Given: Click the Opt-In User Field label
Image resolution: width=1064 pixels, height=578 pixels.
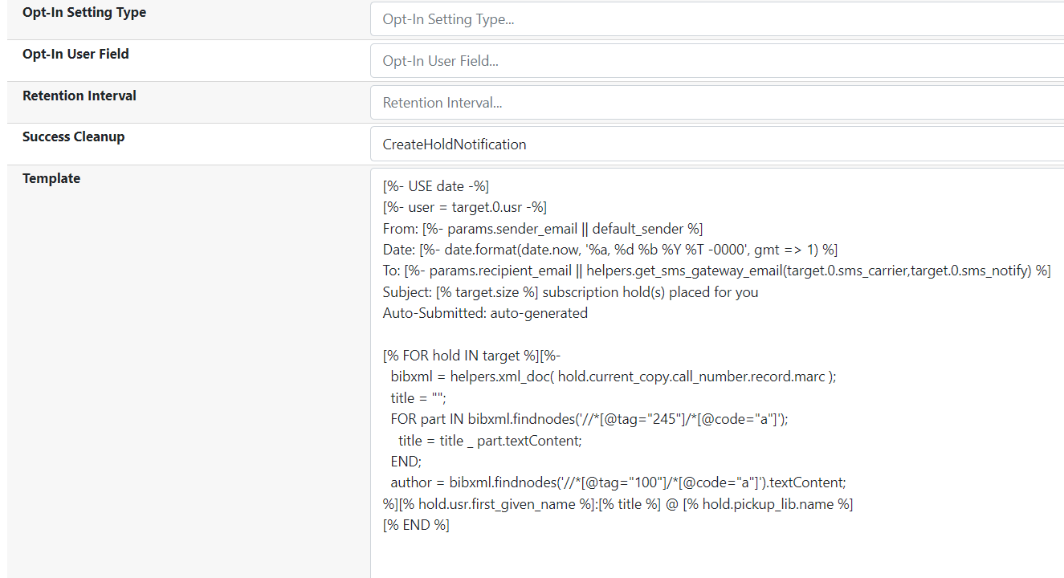Looking at the screenshot, I should [75, 54].
